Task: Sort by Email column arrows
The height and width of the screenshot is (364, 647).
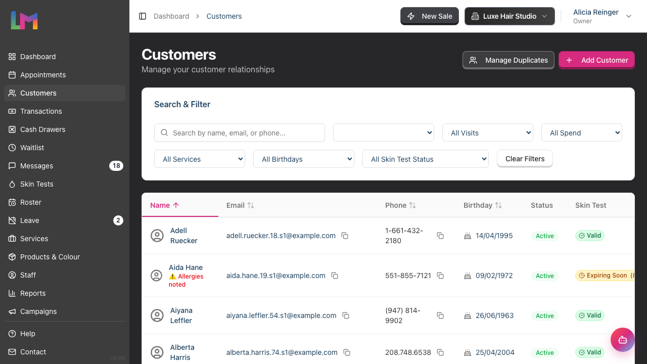Action: coord(251,205)
